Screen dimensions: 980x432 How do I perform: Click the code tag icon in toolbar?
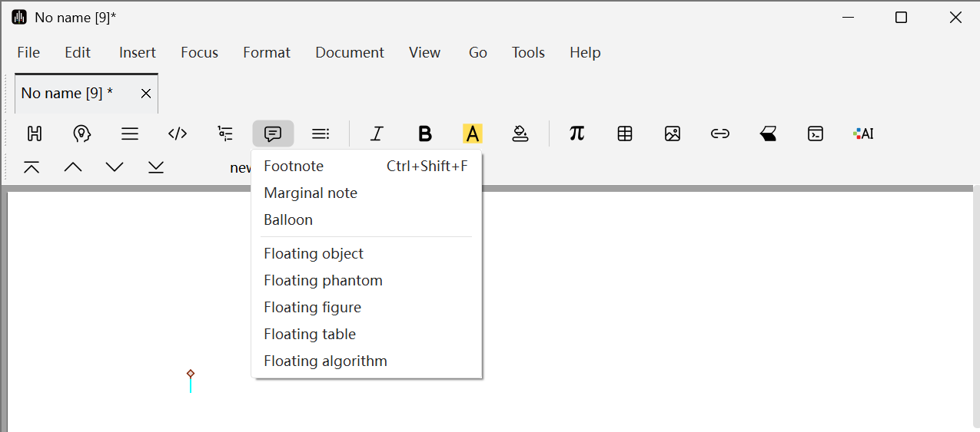178,134
